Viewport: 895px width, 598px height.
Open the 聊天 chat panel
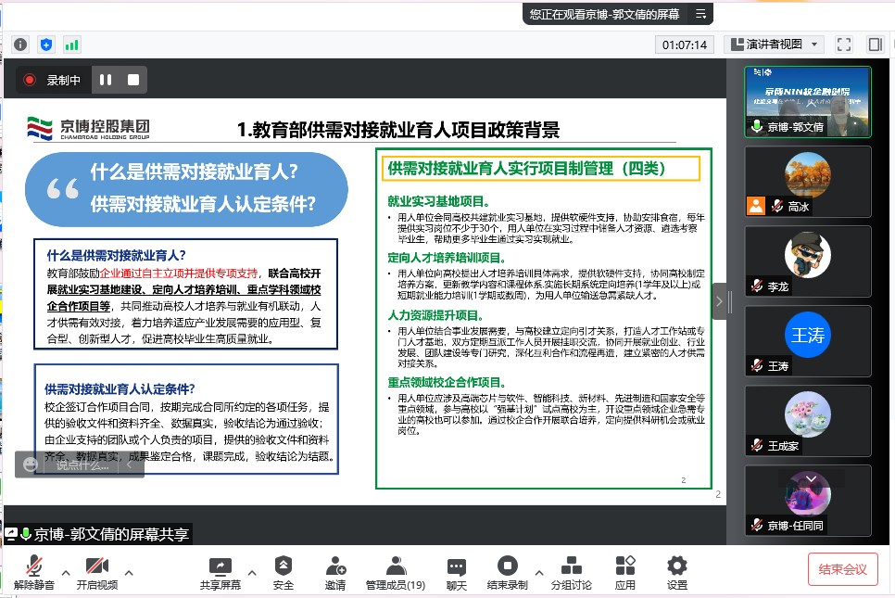point(456,572)
